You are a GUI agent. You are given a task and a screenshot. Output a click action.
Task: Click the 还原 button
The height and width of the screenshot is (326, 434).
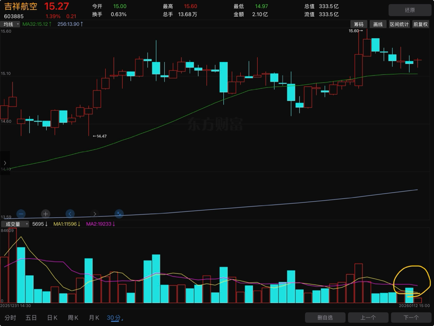[410, 10]
